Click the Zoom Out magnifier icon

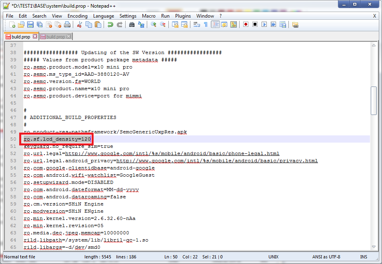coord(163,25)
